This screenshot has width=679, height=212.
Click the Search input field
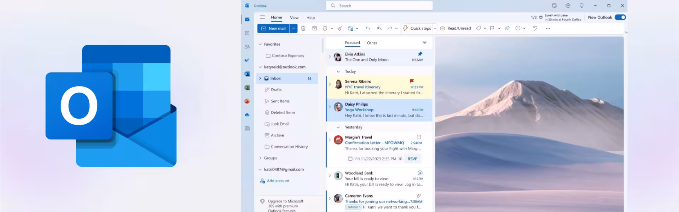pos(379,6)
